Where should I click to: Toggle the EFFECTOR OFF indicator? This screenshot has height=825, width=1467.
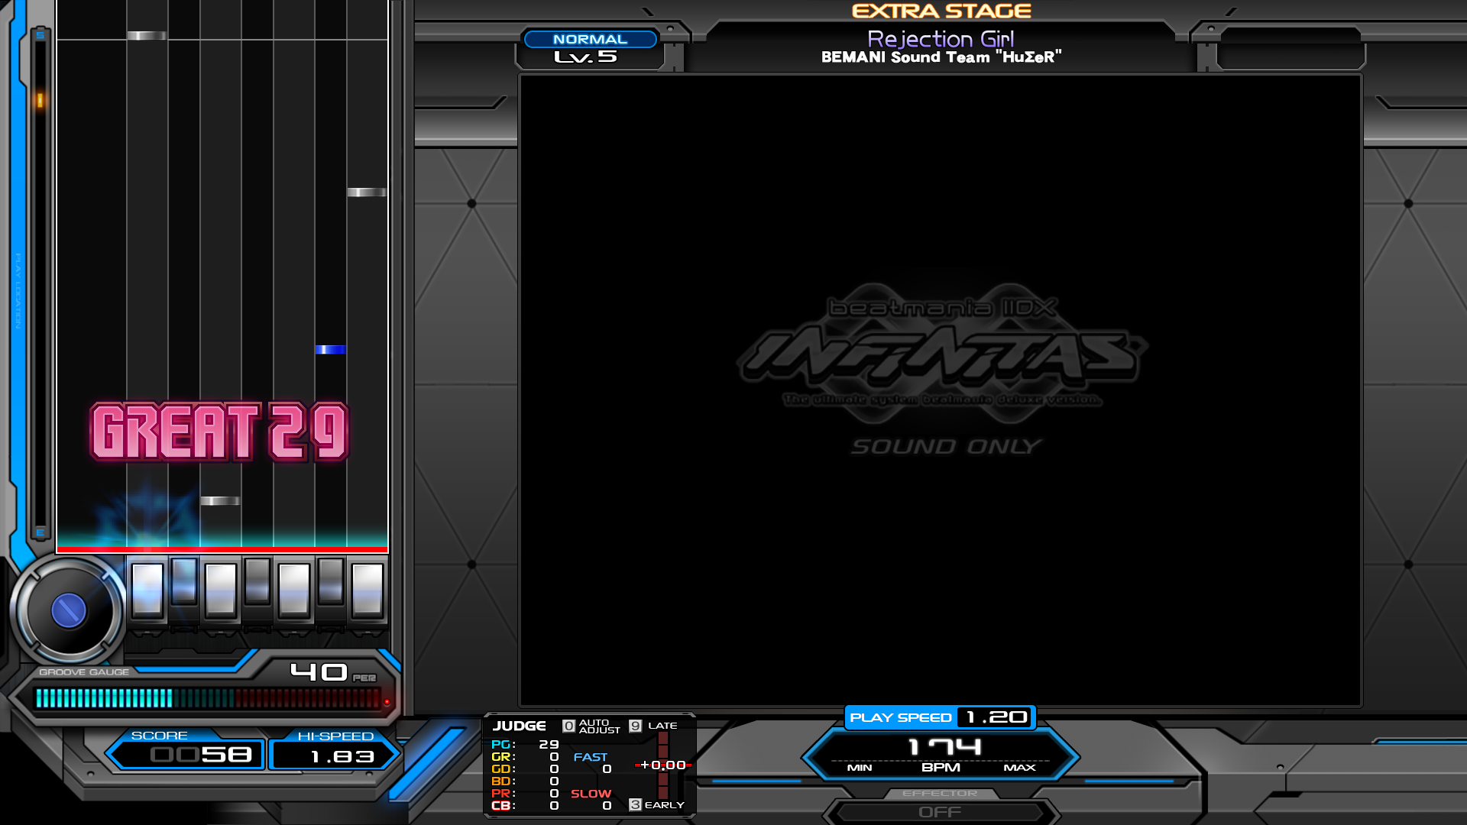click(940, 811)
